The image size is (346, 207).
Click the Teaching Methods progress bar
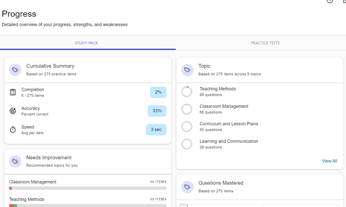(x=88, y=205)
